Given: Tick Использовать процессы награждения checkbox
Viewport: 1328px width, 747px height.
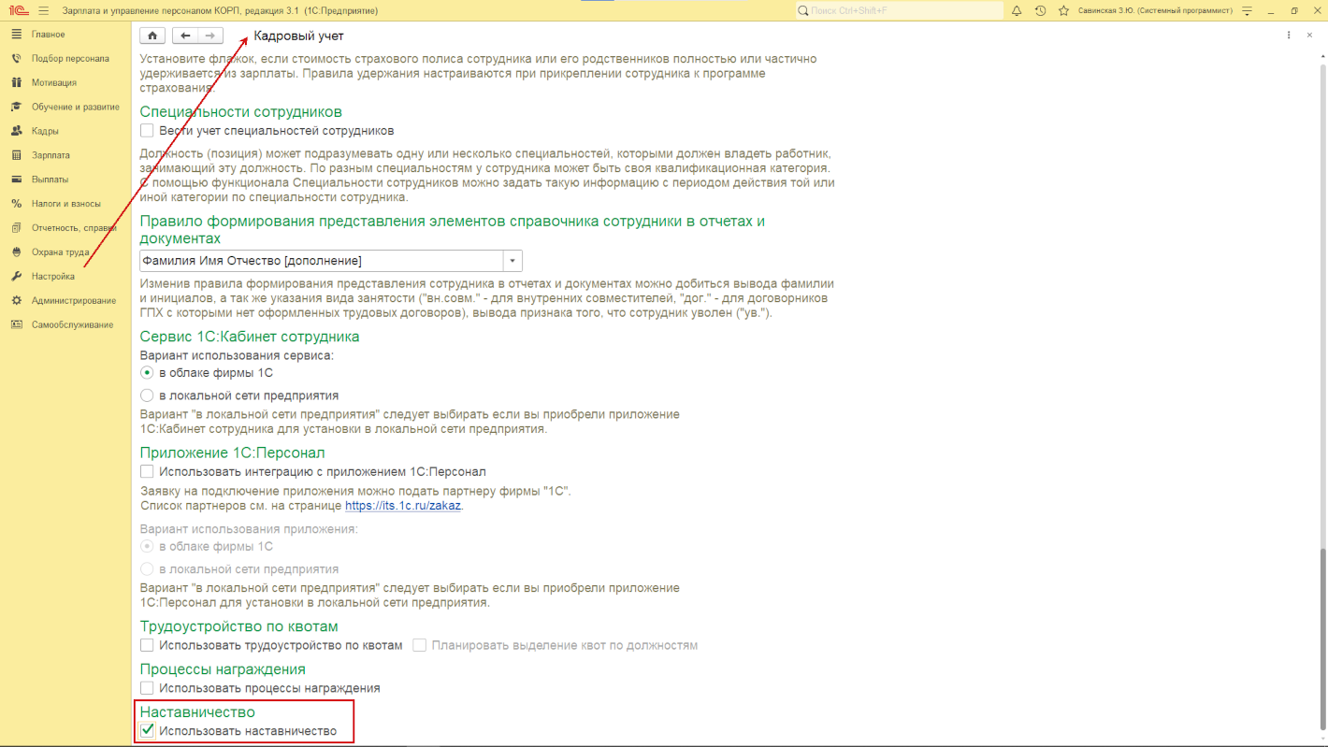Looking at the screenshot, I should (x=147, y=688).
